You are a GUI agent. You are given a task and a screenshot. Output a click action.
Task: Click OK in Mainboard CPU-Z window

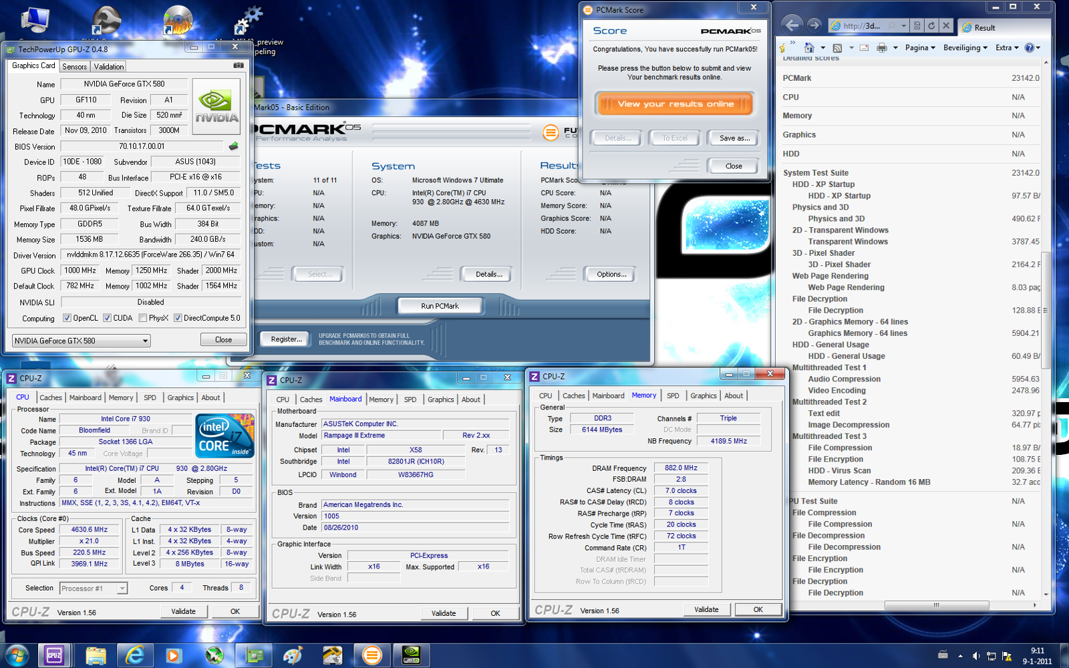coord(495,613)
